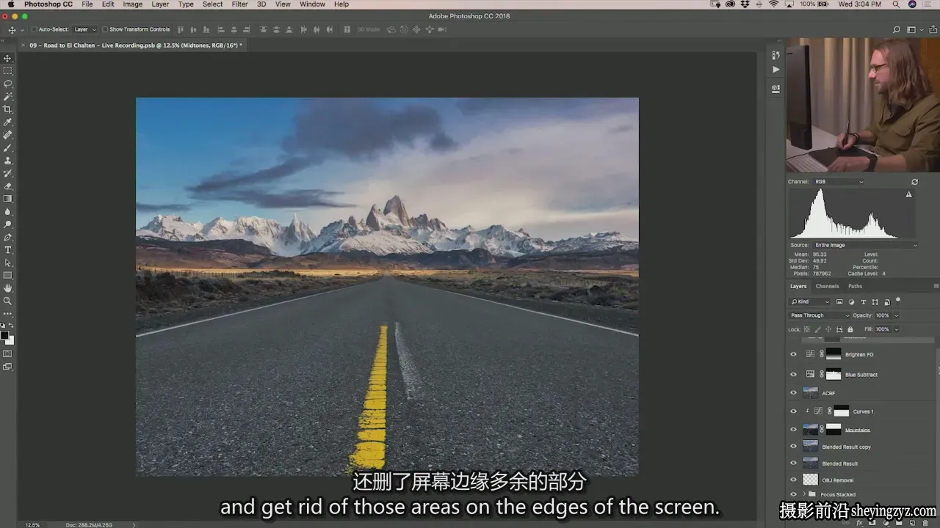Click the search icon in options bar
This screenshot has width=940, height=528.
coord(897,29)
